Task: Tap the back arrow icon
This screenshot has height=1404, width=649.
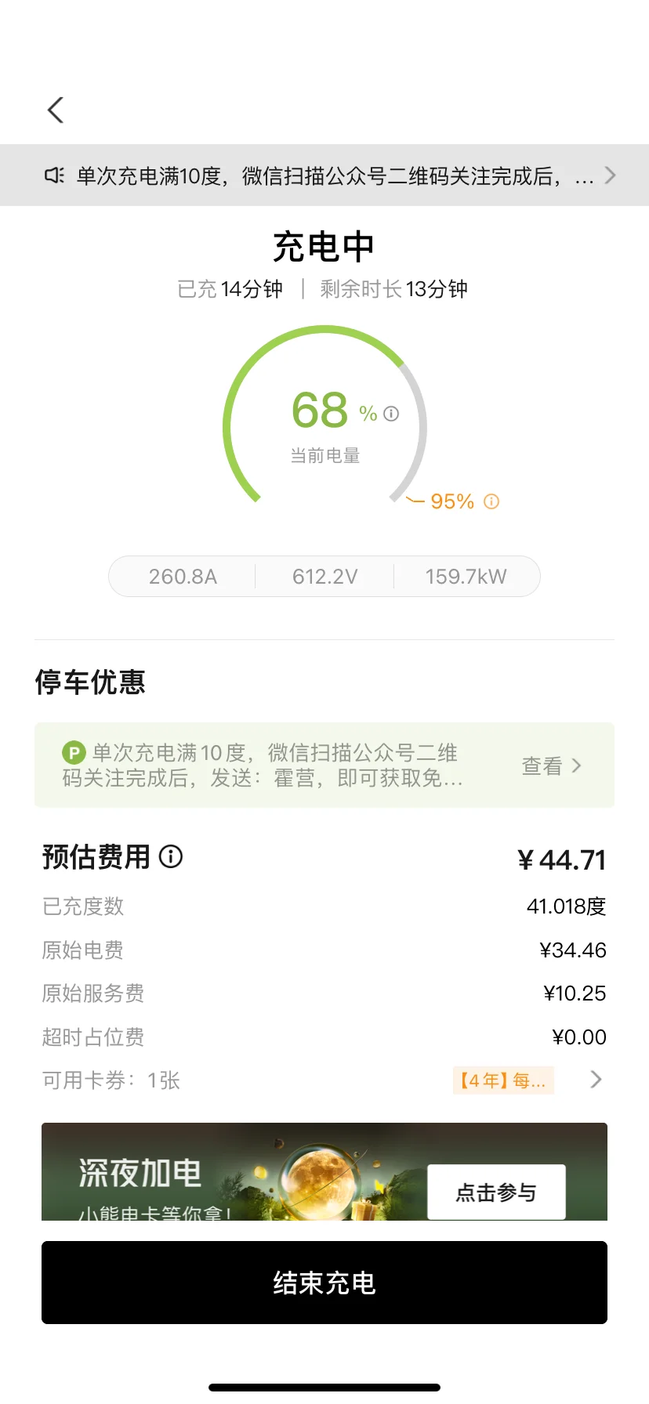Action: click(55, 110)
